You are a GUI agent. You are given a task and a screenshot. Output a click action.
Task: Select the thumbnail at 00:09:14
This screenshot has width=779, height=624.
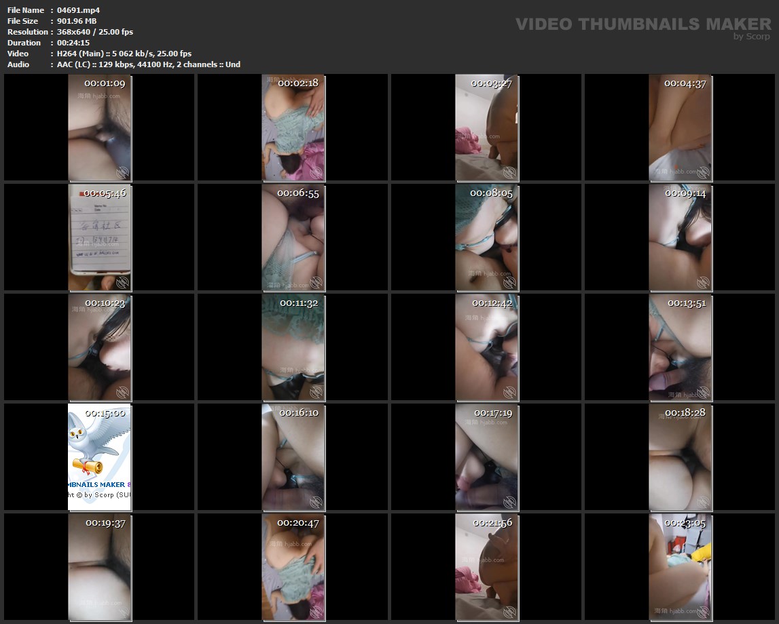click(681, 237)
